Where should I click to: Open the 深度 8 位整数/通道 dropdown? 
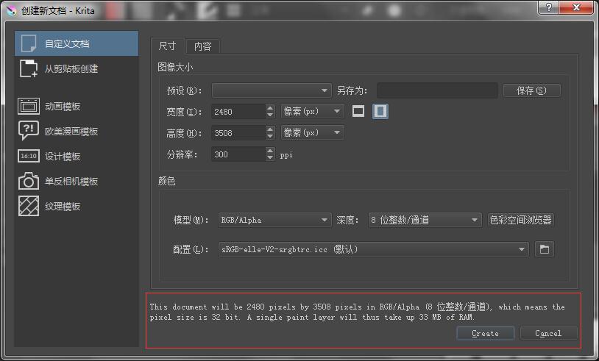click(424, 220)
